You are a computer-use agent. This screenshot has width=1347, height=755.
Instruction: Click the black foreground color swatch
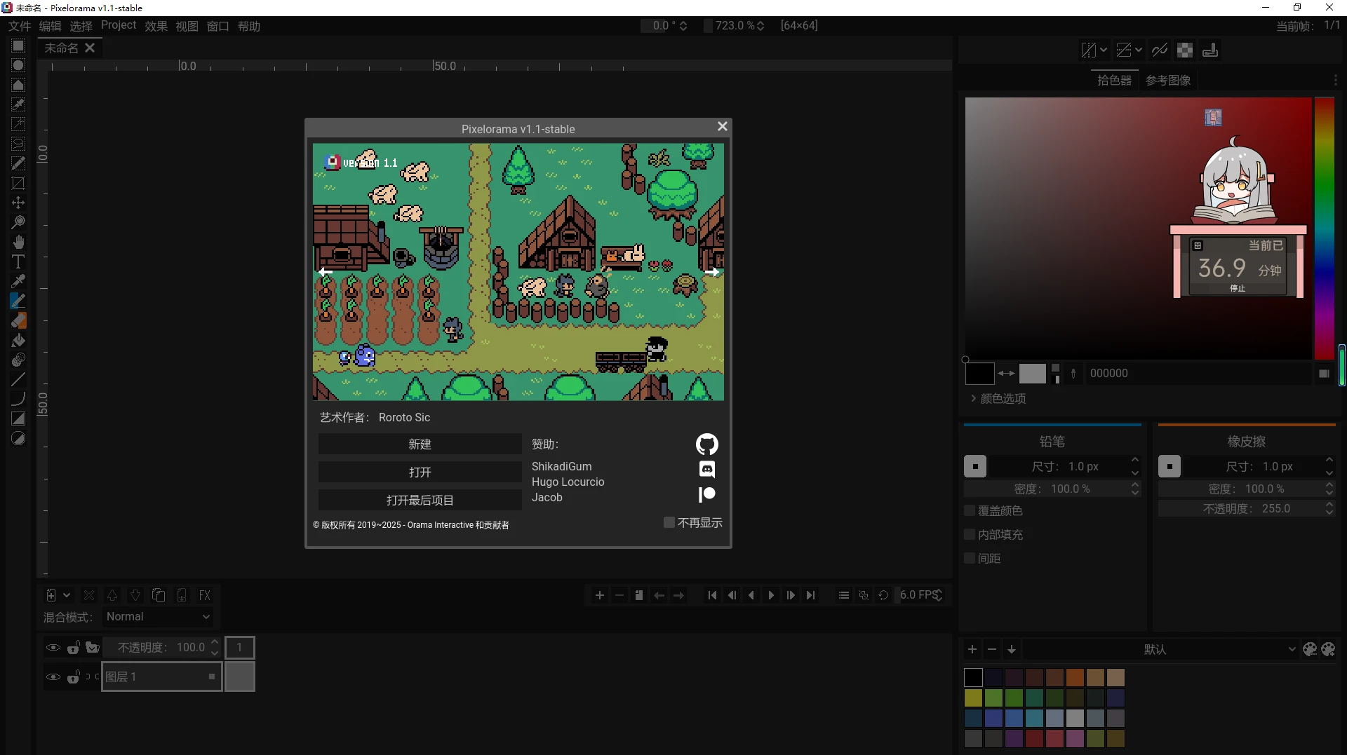[979, 374]
